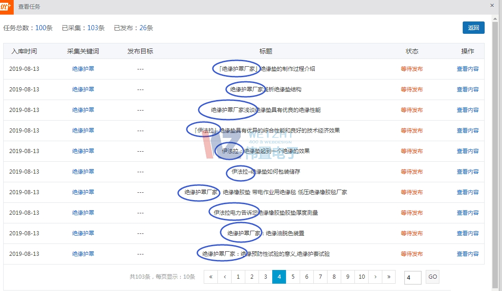Go to next page with › arrow
This screenshot has height=291, width=502.
[x=375, y=277]
